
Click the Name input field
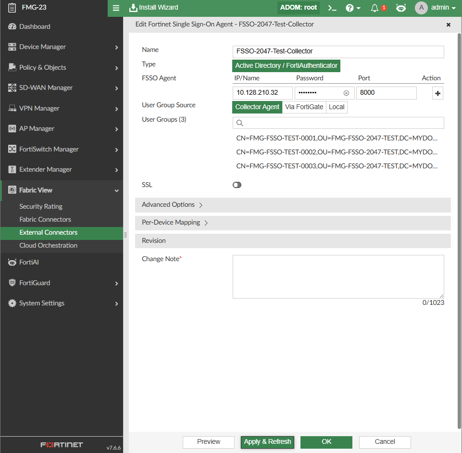338,51
